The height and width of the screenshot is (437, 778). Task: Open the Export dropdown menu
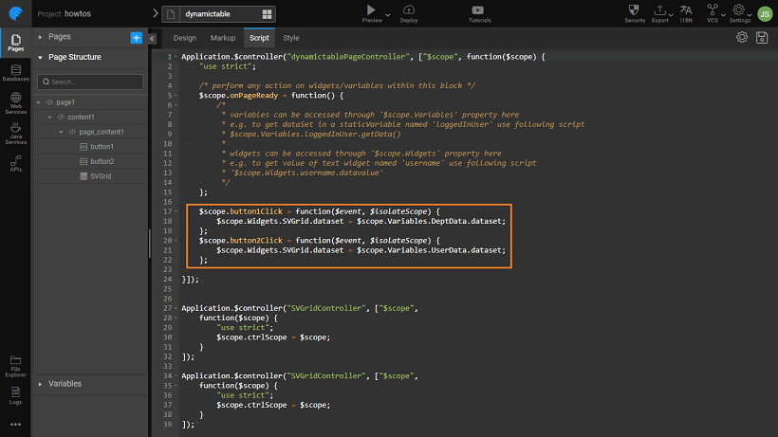660,11
